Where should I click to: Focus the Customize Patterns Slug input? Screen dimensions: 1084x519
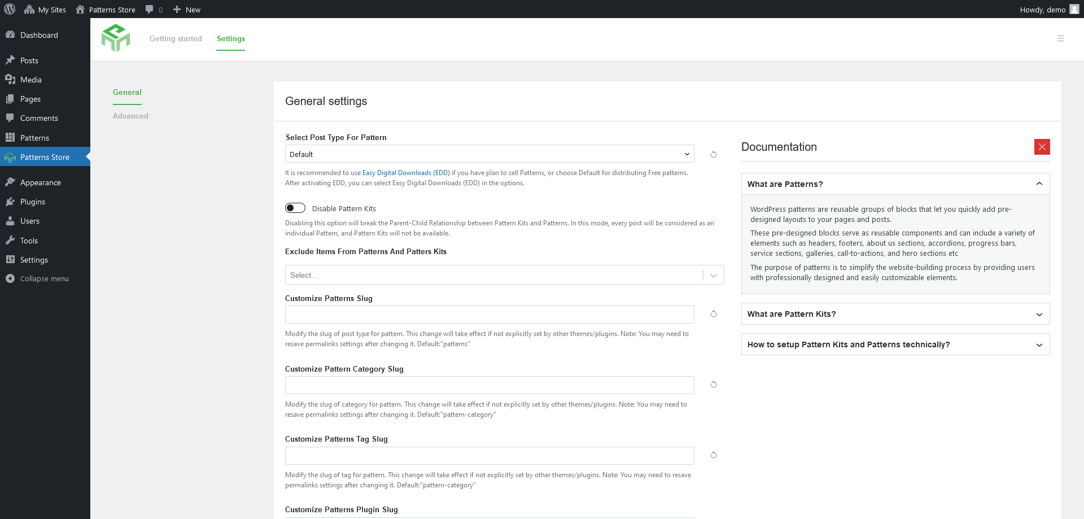489,315
